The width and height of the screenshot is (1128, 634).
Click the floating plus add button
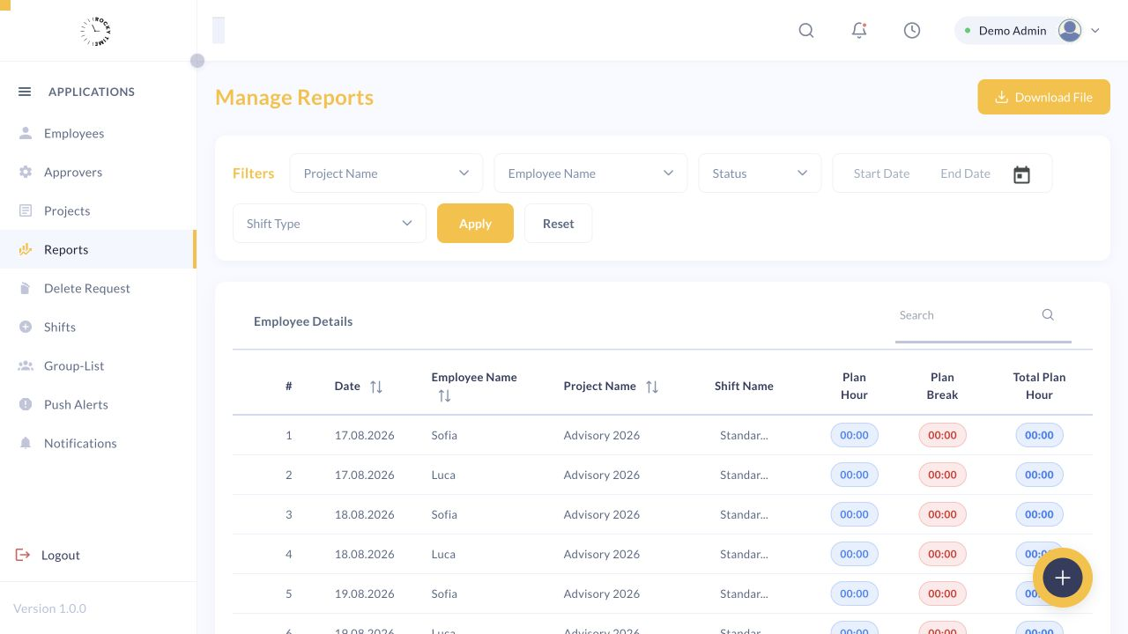point(1063,578)
